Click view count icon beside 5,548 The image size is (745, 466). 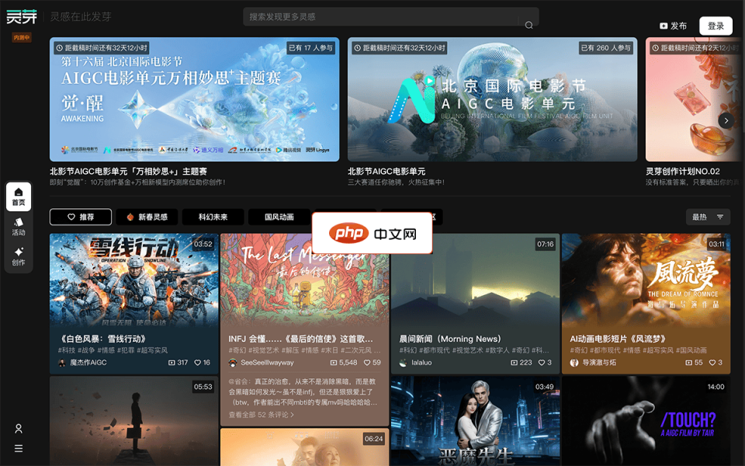[334, 363]
